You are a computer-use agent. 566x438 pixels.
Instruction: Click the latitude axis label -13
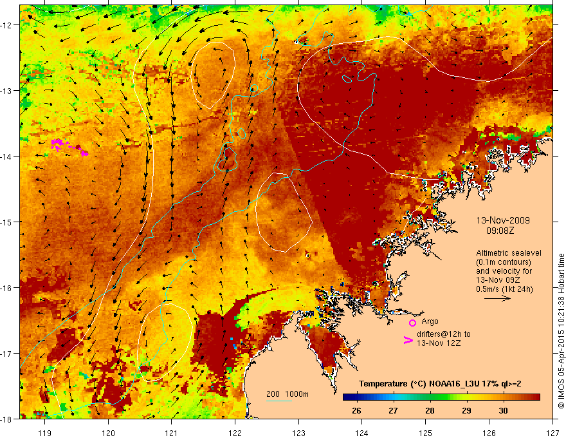(x=6, y=91)
